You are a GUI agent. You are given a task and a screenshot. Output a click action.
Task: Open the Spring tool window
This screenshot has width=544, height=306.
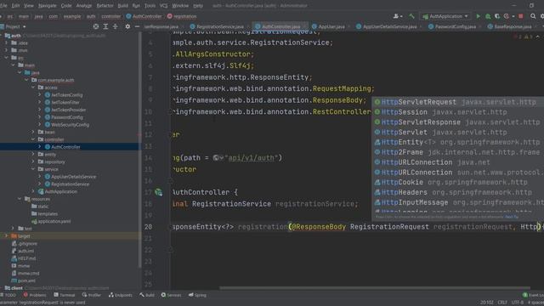[197, 295]
